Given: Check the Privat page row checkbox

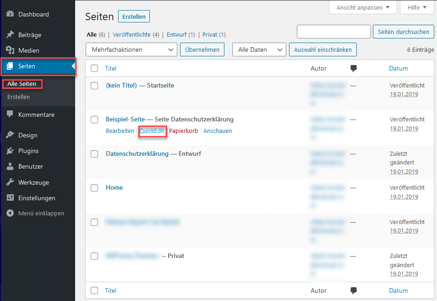Looking at the screenshot, I should tap(94, 256).
